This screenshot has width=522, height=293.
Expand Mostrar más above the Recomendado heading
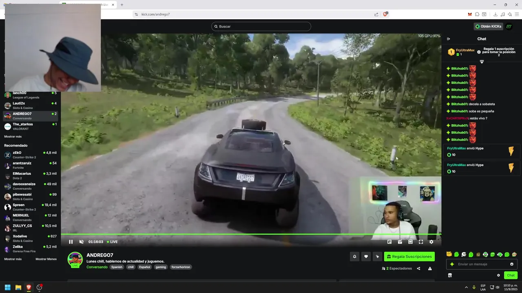(x=13, y=137)
